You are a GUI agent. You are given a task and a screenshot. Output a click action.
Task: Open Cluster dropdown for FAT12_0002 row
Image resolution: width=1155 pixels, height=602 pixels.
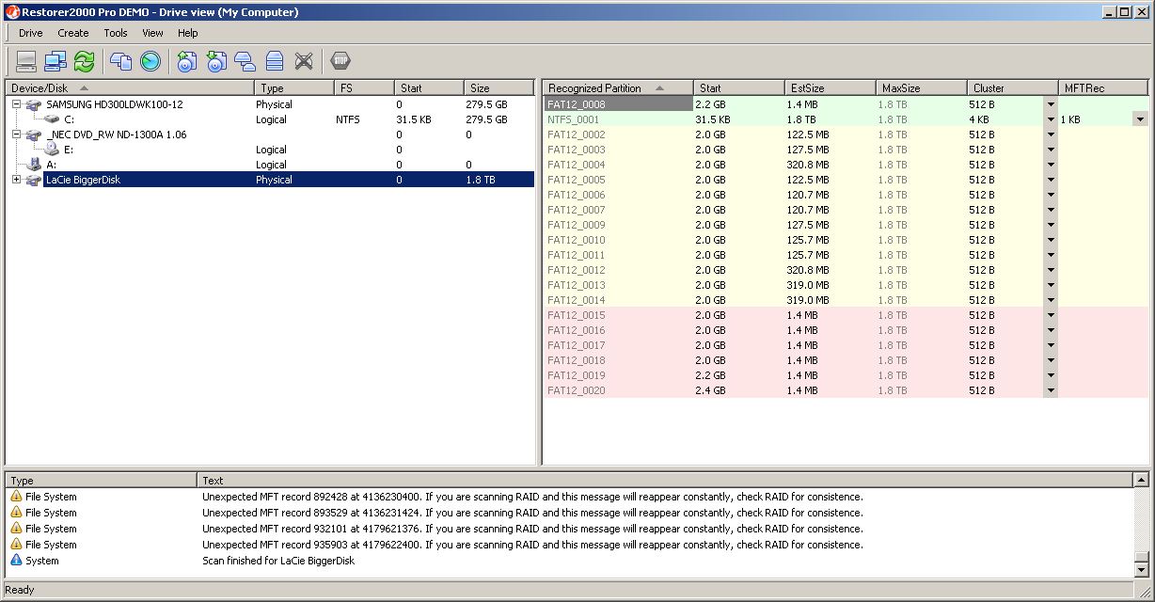click(1051, 135)
